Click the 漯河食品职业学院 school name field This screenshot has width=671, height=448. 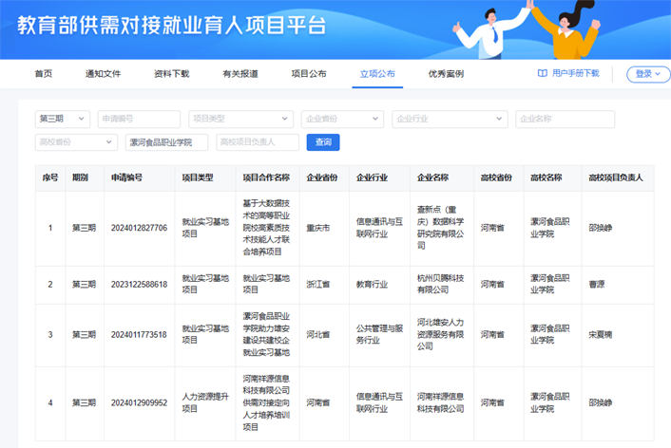166,142
